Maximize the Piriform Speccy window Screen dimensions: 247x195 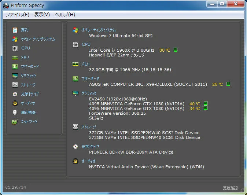(x=222, y=4)
